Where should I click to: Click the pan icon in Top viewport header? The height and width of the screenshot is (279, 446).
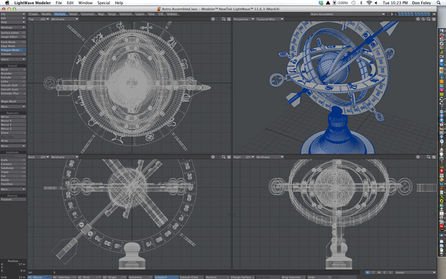212,19
